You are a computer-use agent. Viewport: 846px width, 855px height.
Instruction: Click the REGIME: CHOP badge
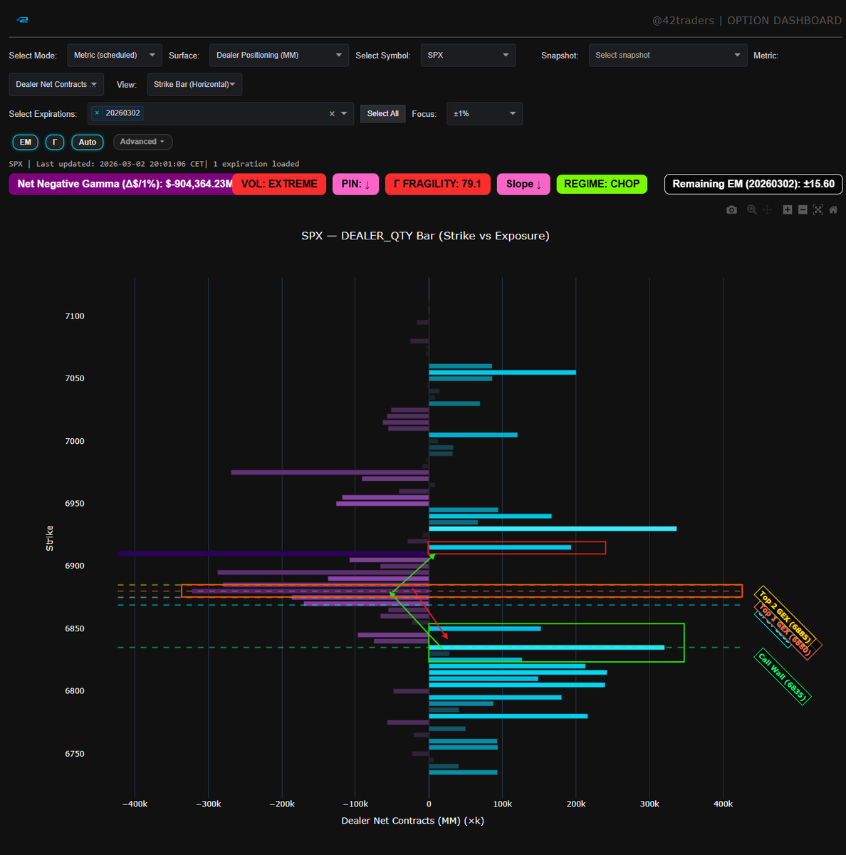click(x=601, y=184)
